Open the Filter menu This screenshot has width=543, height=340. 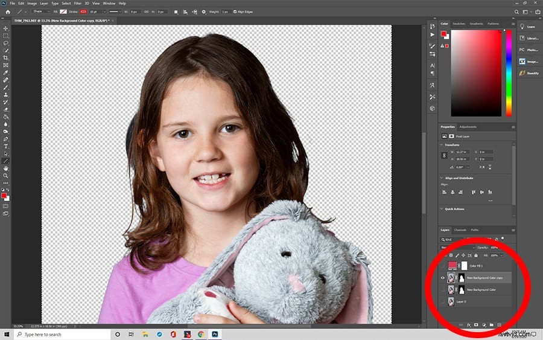click(x=78, y=3)
